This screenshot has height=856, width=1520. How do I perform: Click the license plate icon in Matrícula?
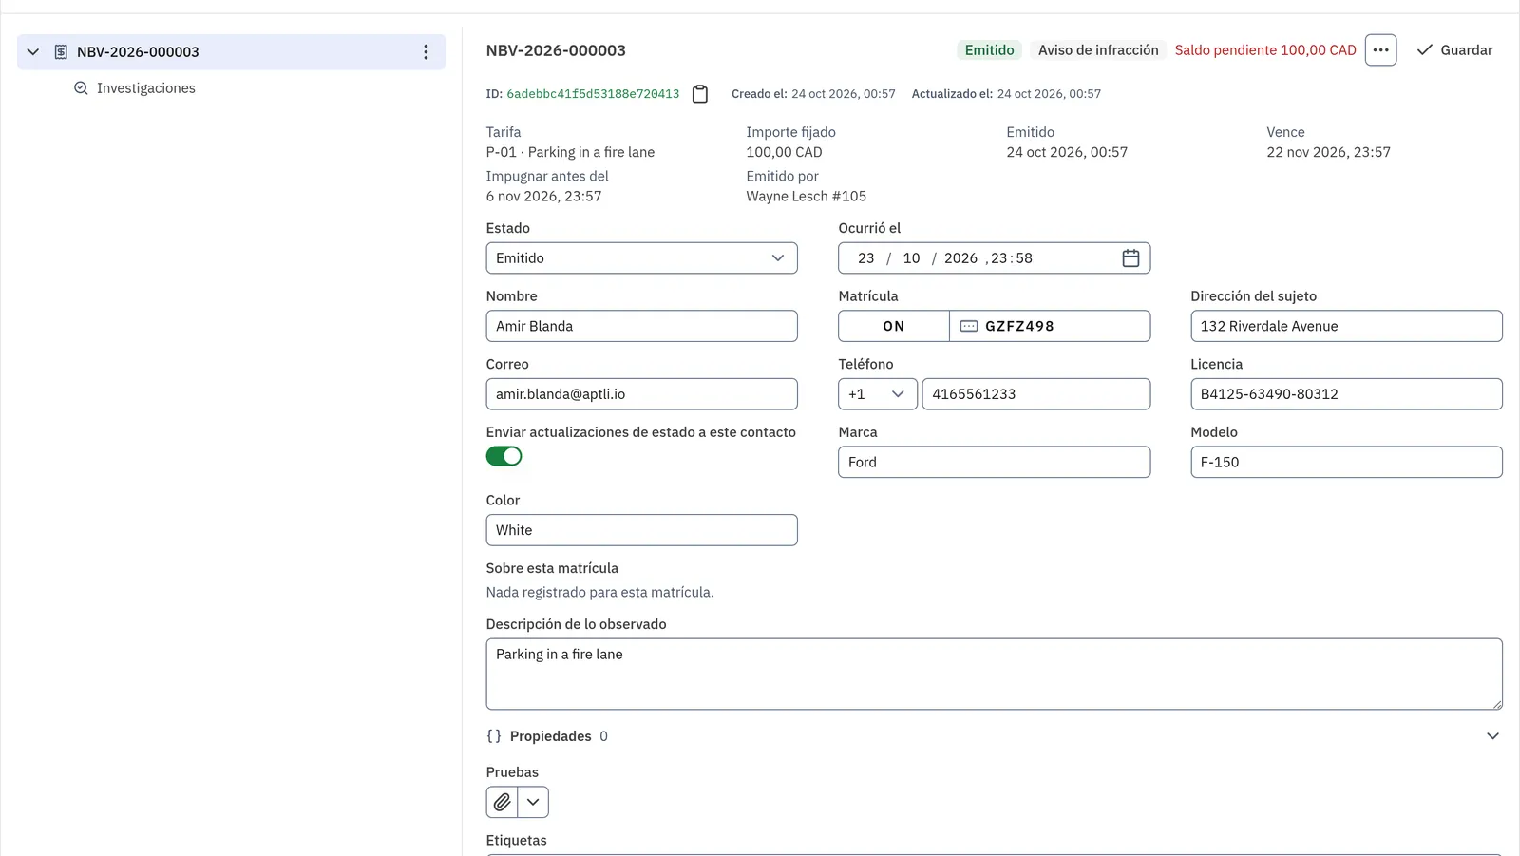tap(969, 326)
